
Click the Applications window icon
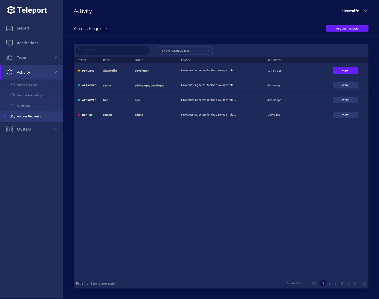click(x=9, y=43)
